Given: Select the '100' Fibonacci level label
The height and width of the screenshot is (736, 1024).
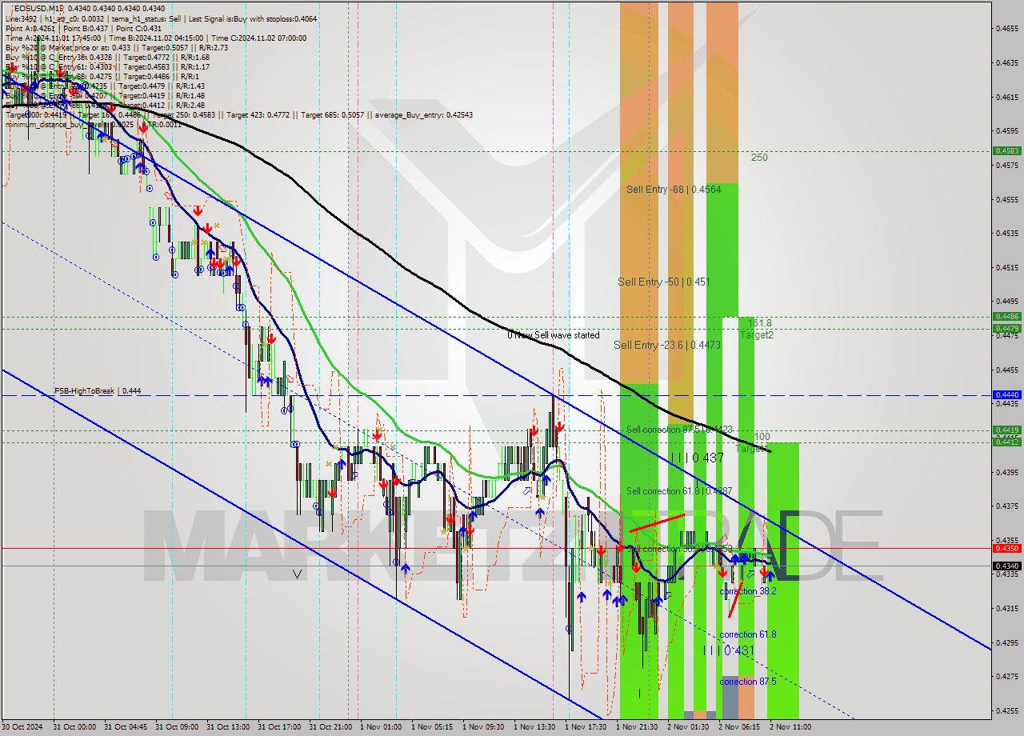Looking at the screenshot, I should tap(762, 438).
